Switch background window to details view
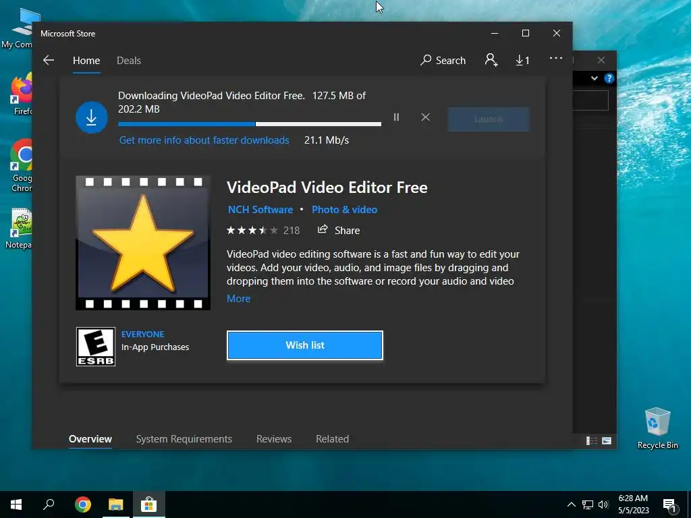Viewport: 691px width, 518px height. point(591,440)
